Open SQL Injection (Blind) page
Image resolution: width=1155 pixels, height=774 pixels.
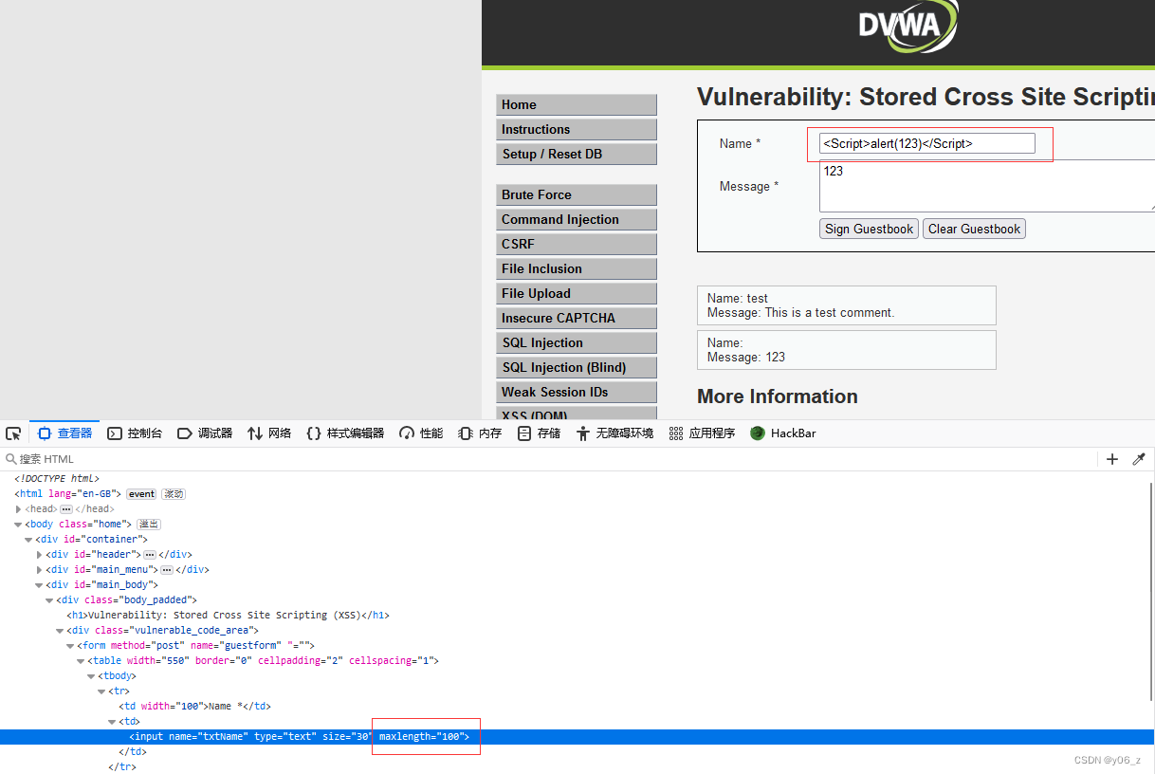tap(577, 368)
